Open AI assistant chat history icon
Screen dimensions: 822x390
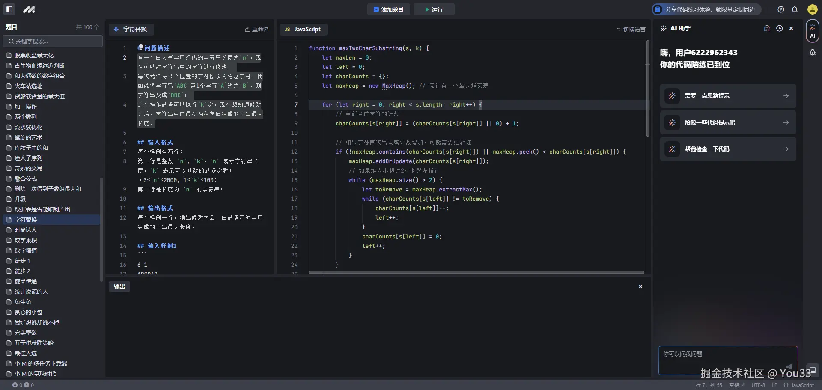[x=779, y=28]
